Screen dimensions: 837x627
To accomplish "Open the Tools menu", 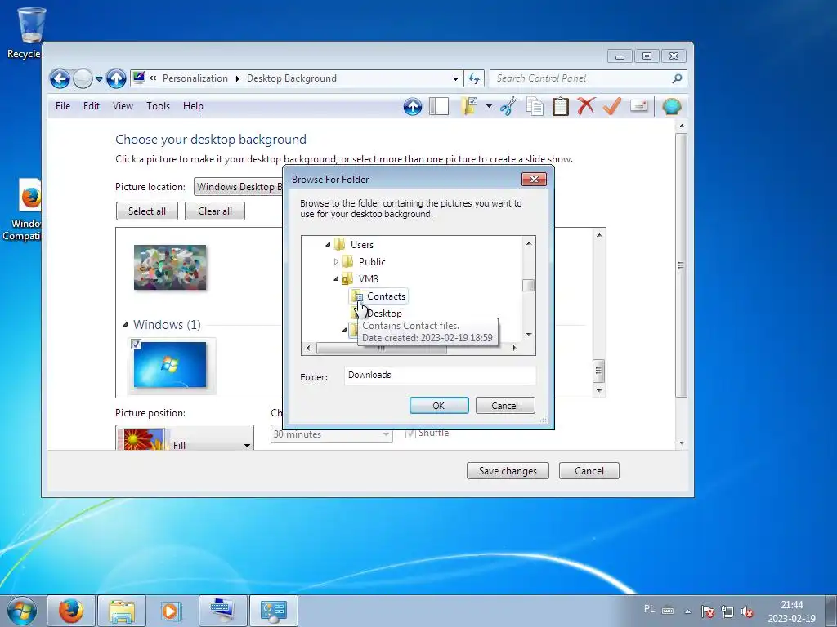I will [158, 106].
